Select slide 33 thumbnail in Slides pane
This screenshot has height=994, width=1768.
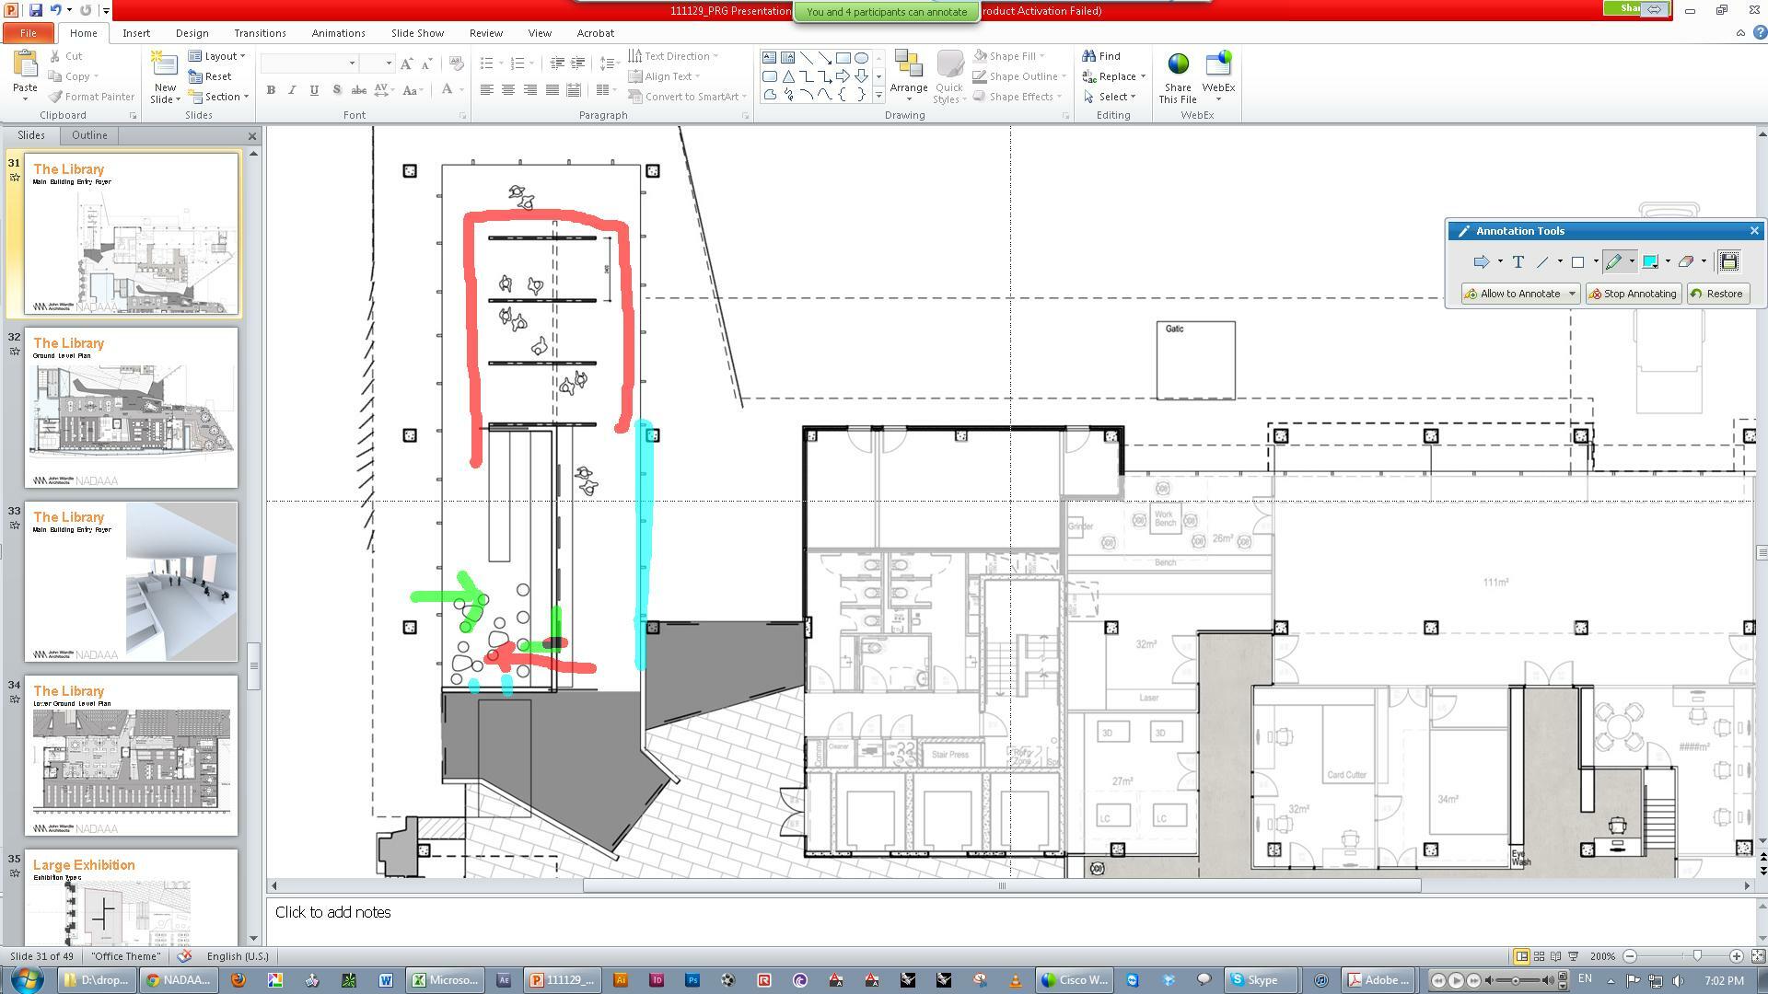131,582
